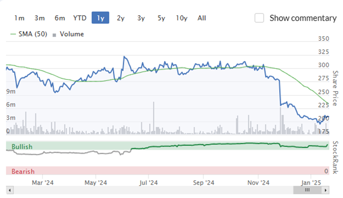The image size is (343, 198).
Task: Click the 275 price axis value
Action: [324, 79]
